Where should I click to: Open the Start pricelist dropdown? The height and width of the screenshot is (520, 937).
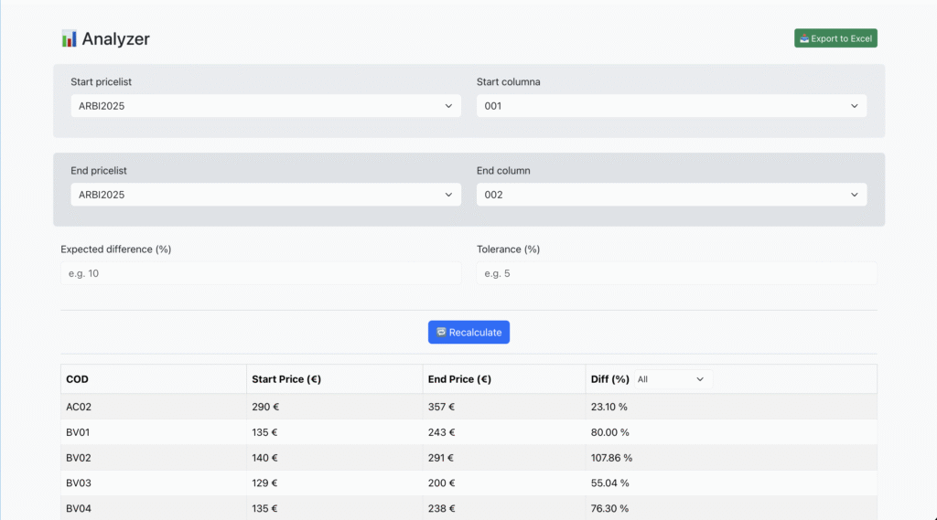click(265, 106)
